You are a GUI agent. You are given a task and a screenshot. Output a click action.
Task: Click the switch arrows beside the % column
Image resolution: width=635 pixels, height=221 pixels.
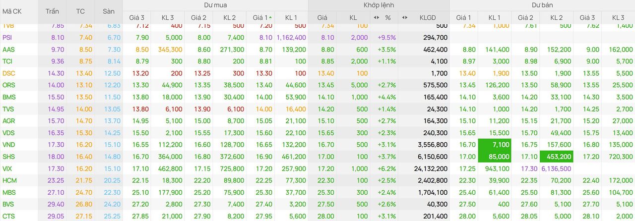coord(376,17)
